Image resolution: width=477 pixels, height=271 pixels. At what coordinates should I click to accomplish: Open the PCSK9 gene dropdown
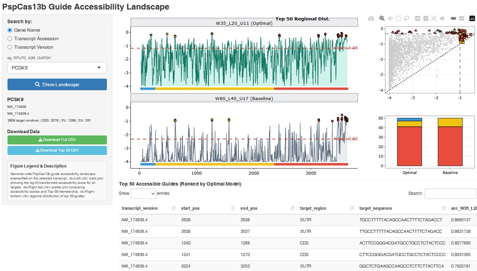[x=57, y=68]
